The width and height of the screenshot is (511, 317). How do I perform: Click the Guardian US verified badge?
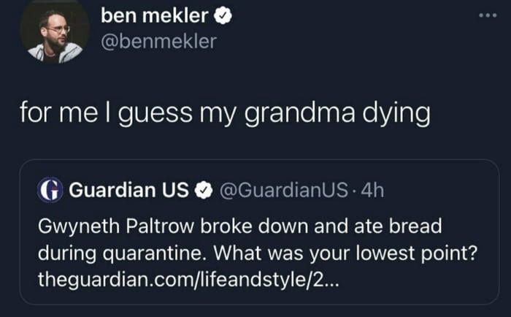click(x=204, y=191)
